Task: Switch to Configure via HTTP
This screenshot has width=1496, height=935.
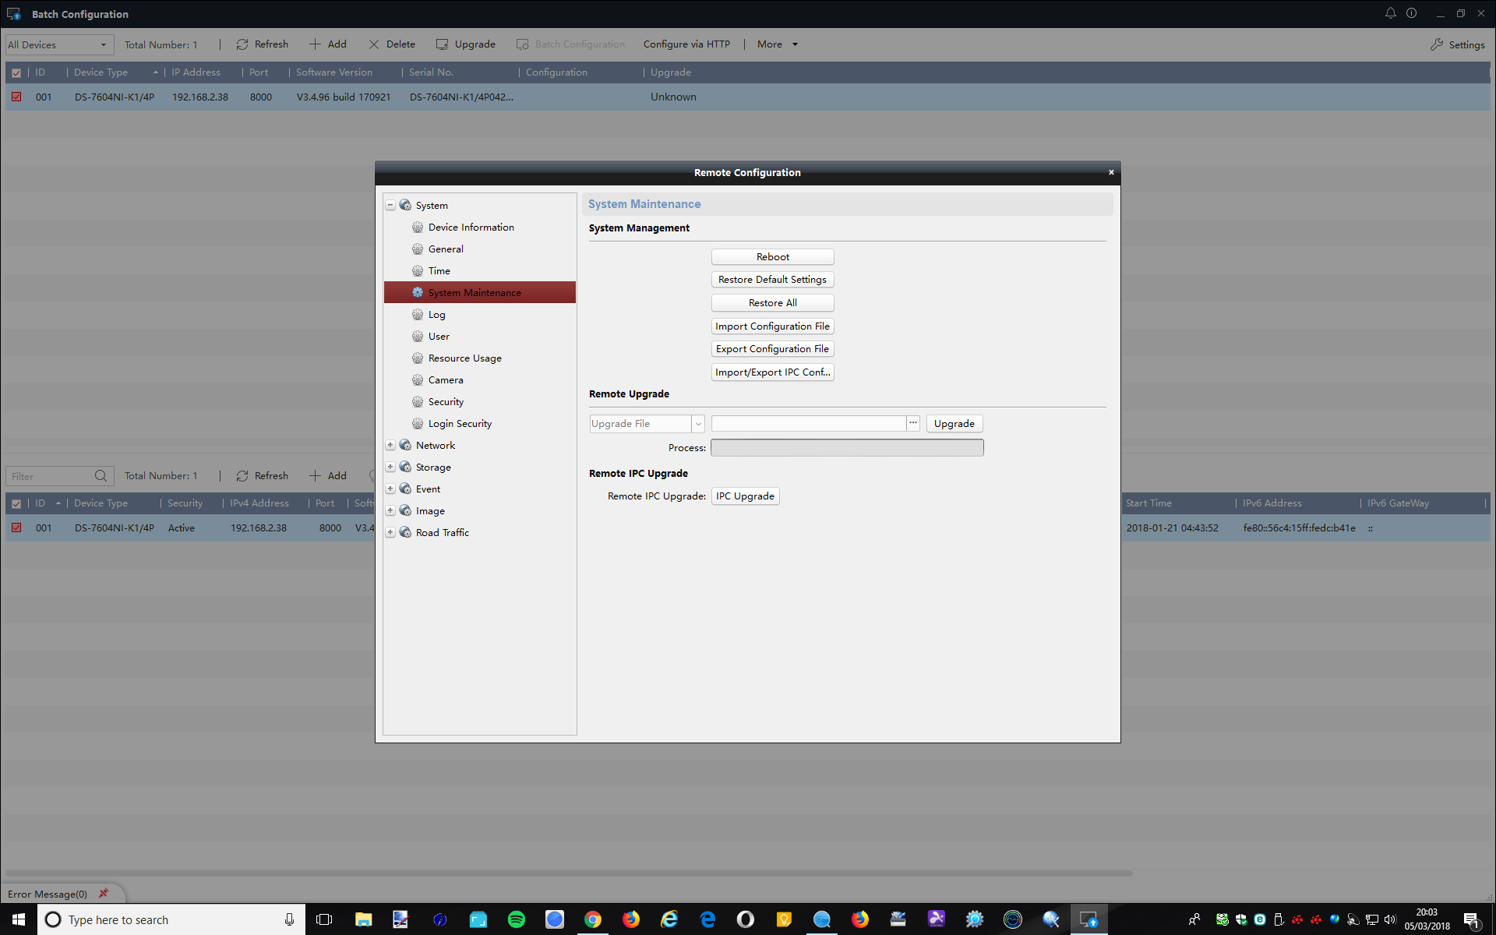Action: point(686,44)
